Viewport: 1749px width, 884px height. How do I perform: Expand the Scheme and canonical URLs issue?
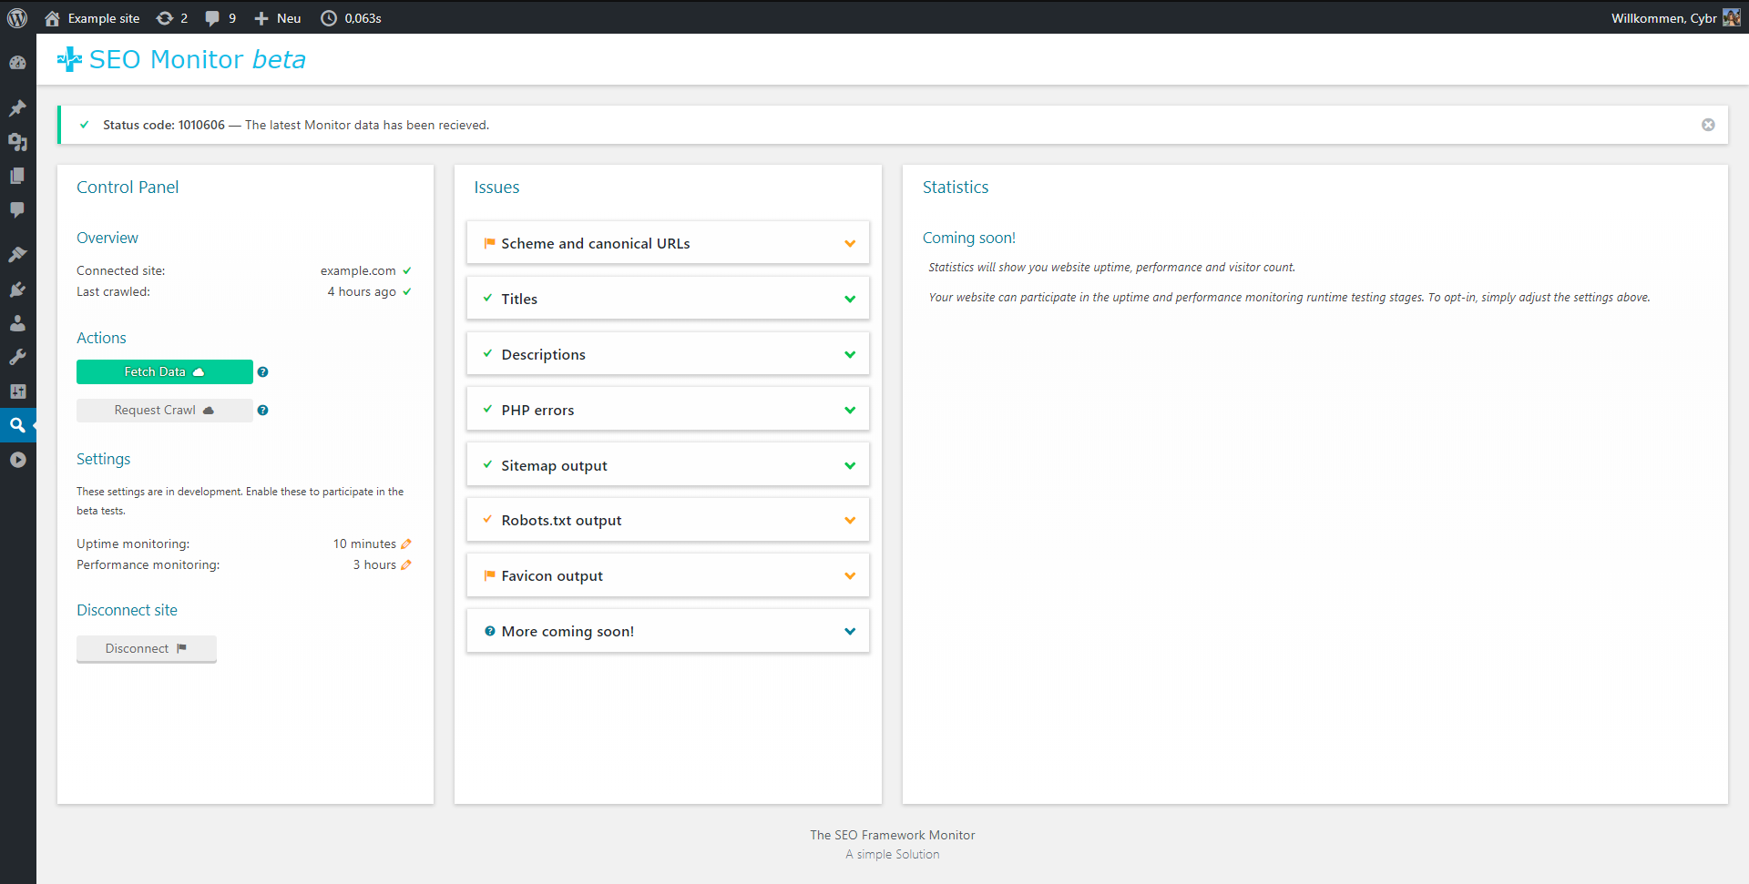point(668,243)
